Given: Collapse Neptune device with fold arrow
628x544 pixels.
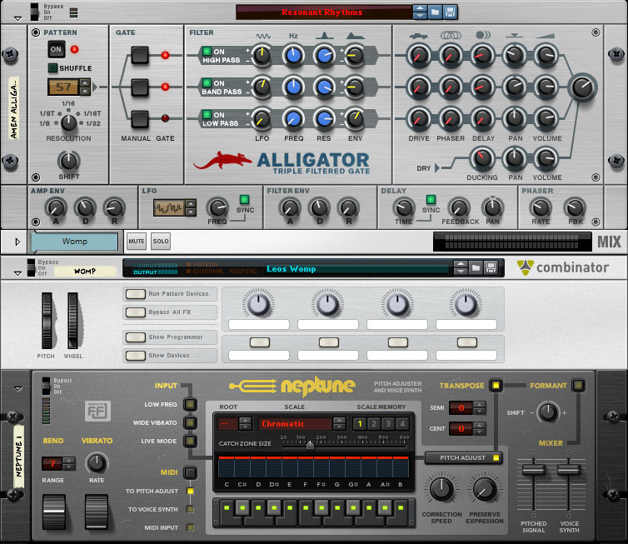Looking at the screenshot, I should point(17,388).
